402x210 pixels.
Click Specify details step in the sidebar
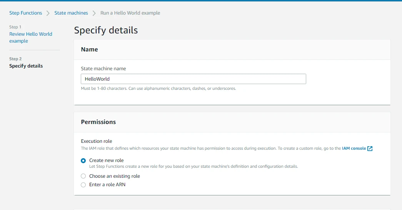click(x=26, y=66)
